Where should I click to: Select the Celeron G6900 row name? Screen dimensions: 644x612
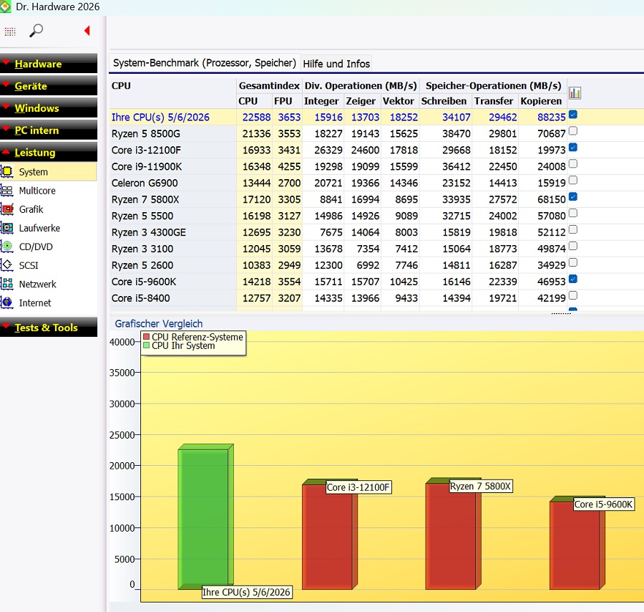click(145, 183)
